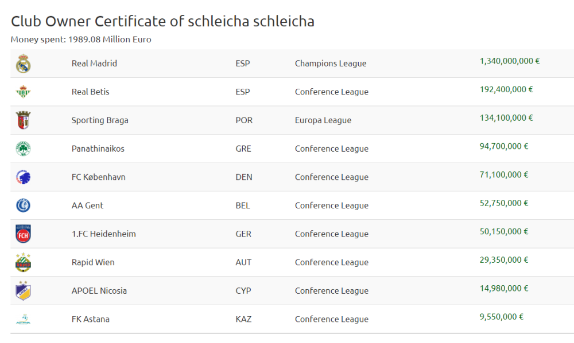The width and height of the screenshot is (574, 343).
Task: Click the APOEL Nicosia shield logo
Action: tap(23, 291)
